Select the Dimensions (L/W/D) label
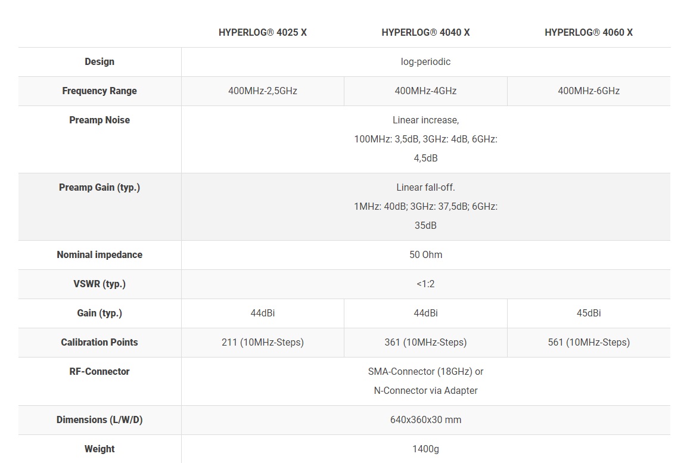Image resolution: width=687 pixels, height=463 pixels. pos(100,420)
